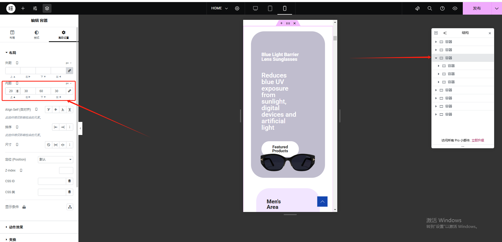Open the 样式 style tab
The height and width of the screenshot is (242, 502).
[37, 34]
